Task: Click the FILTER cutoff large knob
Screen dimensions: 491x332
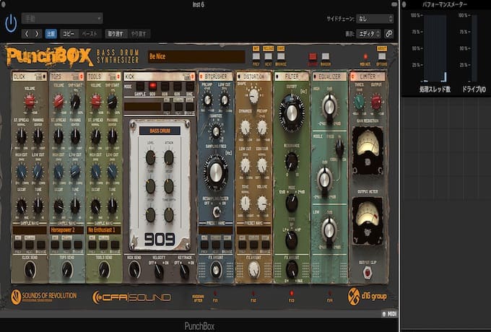Action: point(292,113)
